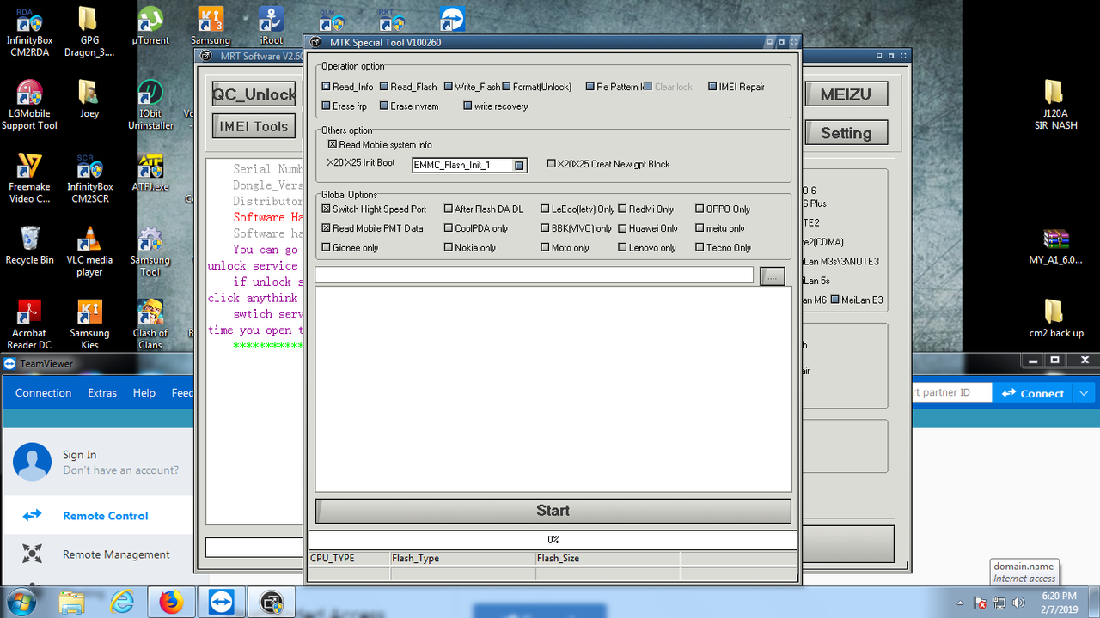Screen dimensions: 1100x618
Task: Open the iRoot desktop shortcut
Action: tap(272, 26)
